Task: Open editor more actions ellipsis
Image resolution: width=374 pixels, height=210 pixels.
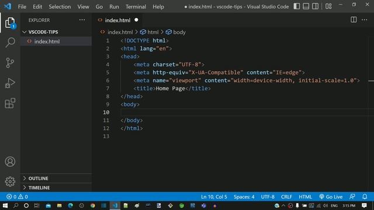Action: tap(365, 20)
